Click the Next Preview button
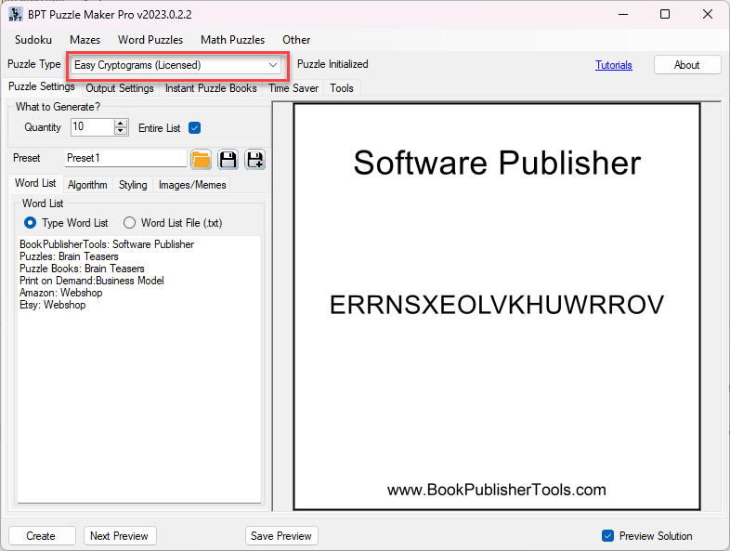 coord(120,536)
